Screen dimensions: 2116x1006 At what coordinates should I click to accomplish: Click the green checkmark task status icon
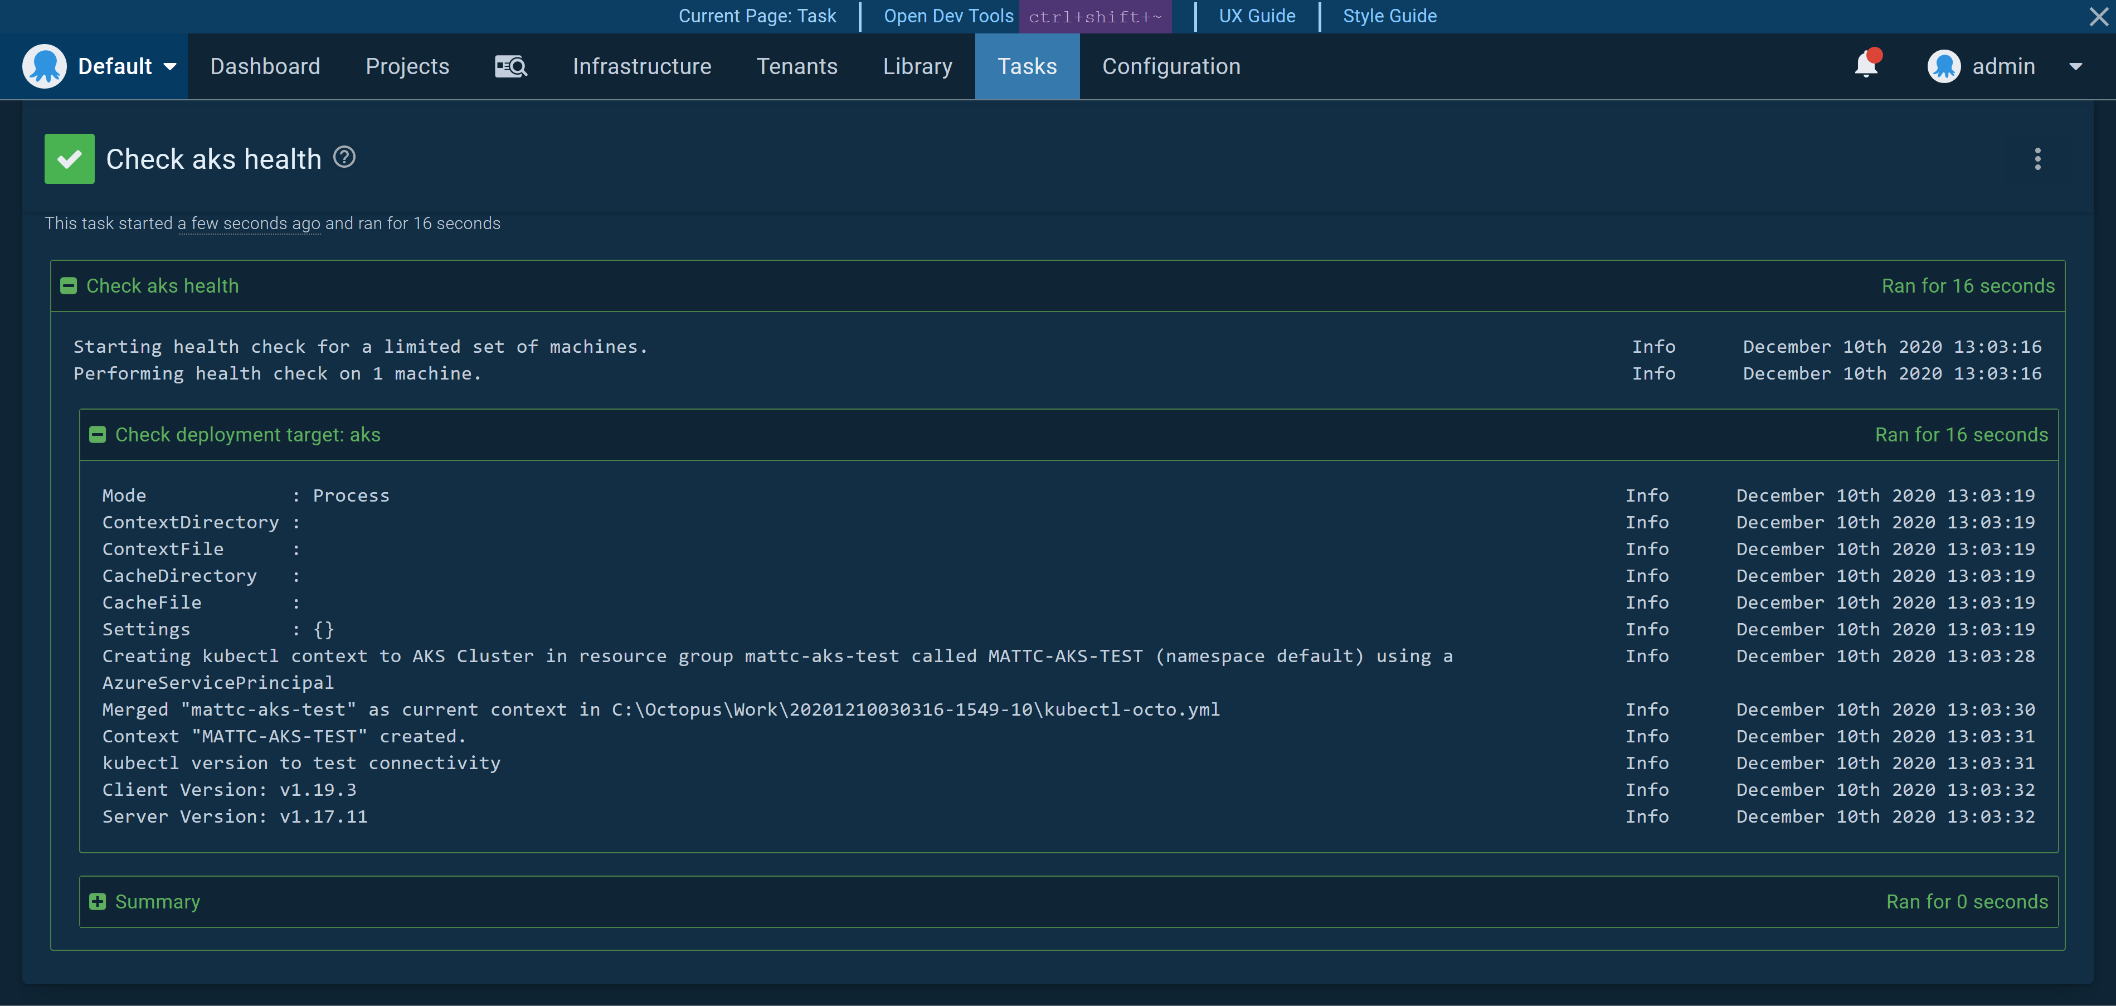[x=69, y=158]
